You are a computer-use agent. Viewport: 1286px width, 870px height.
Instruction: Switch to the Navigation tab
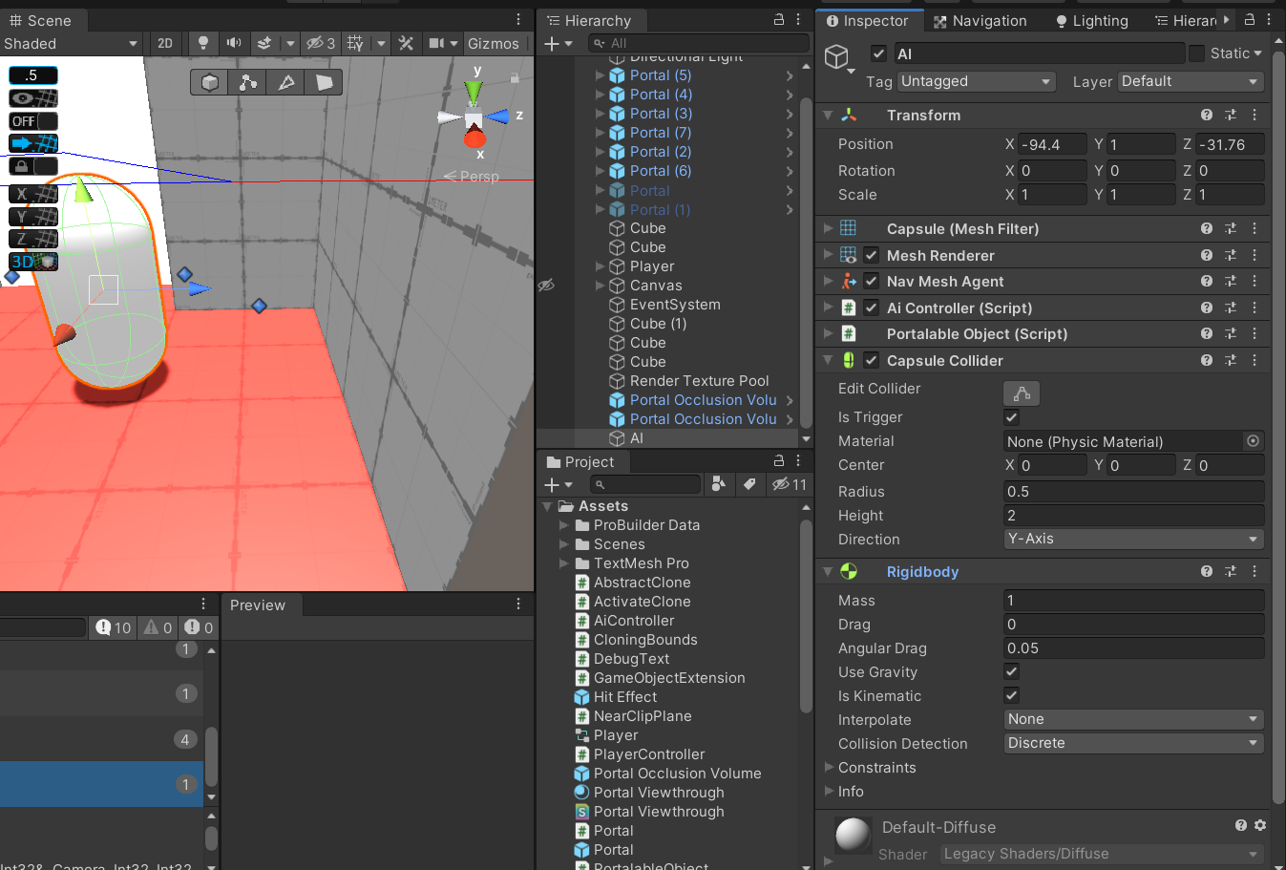987,20
